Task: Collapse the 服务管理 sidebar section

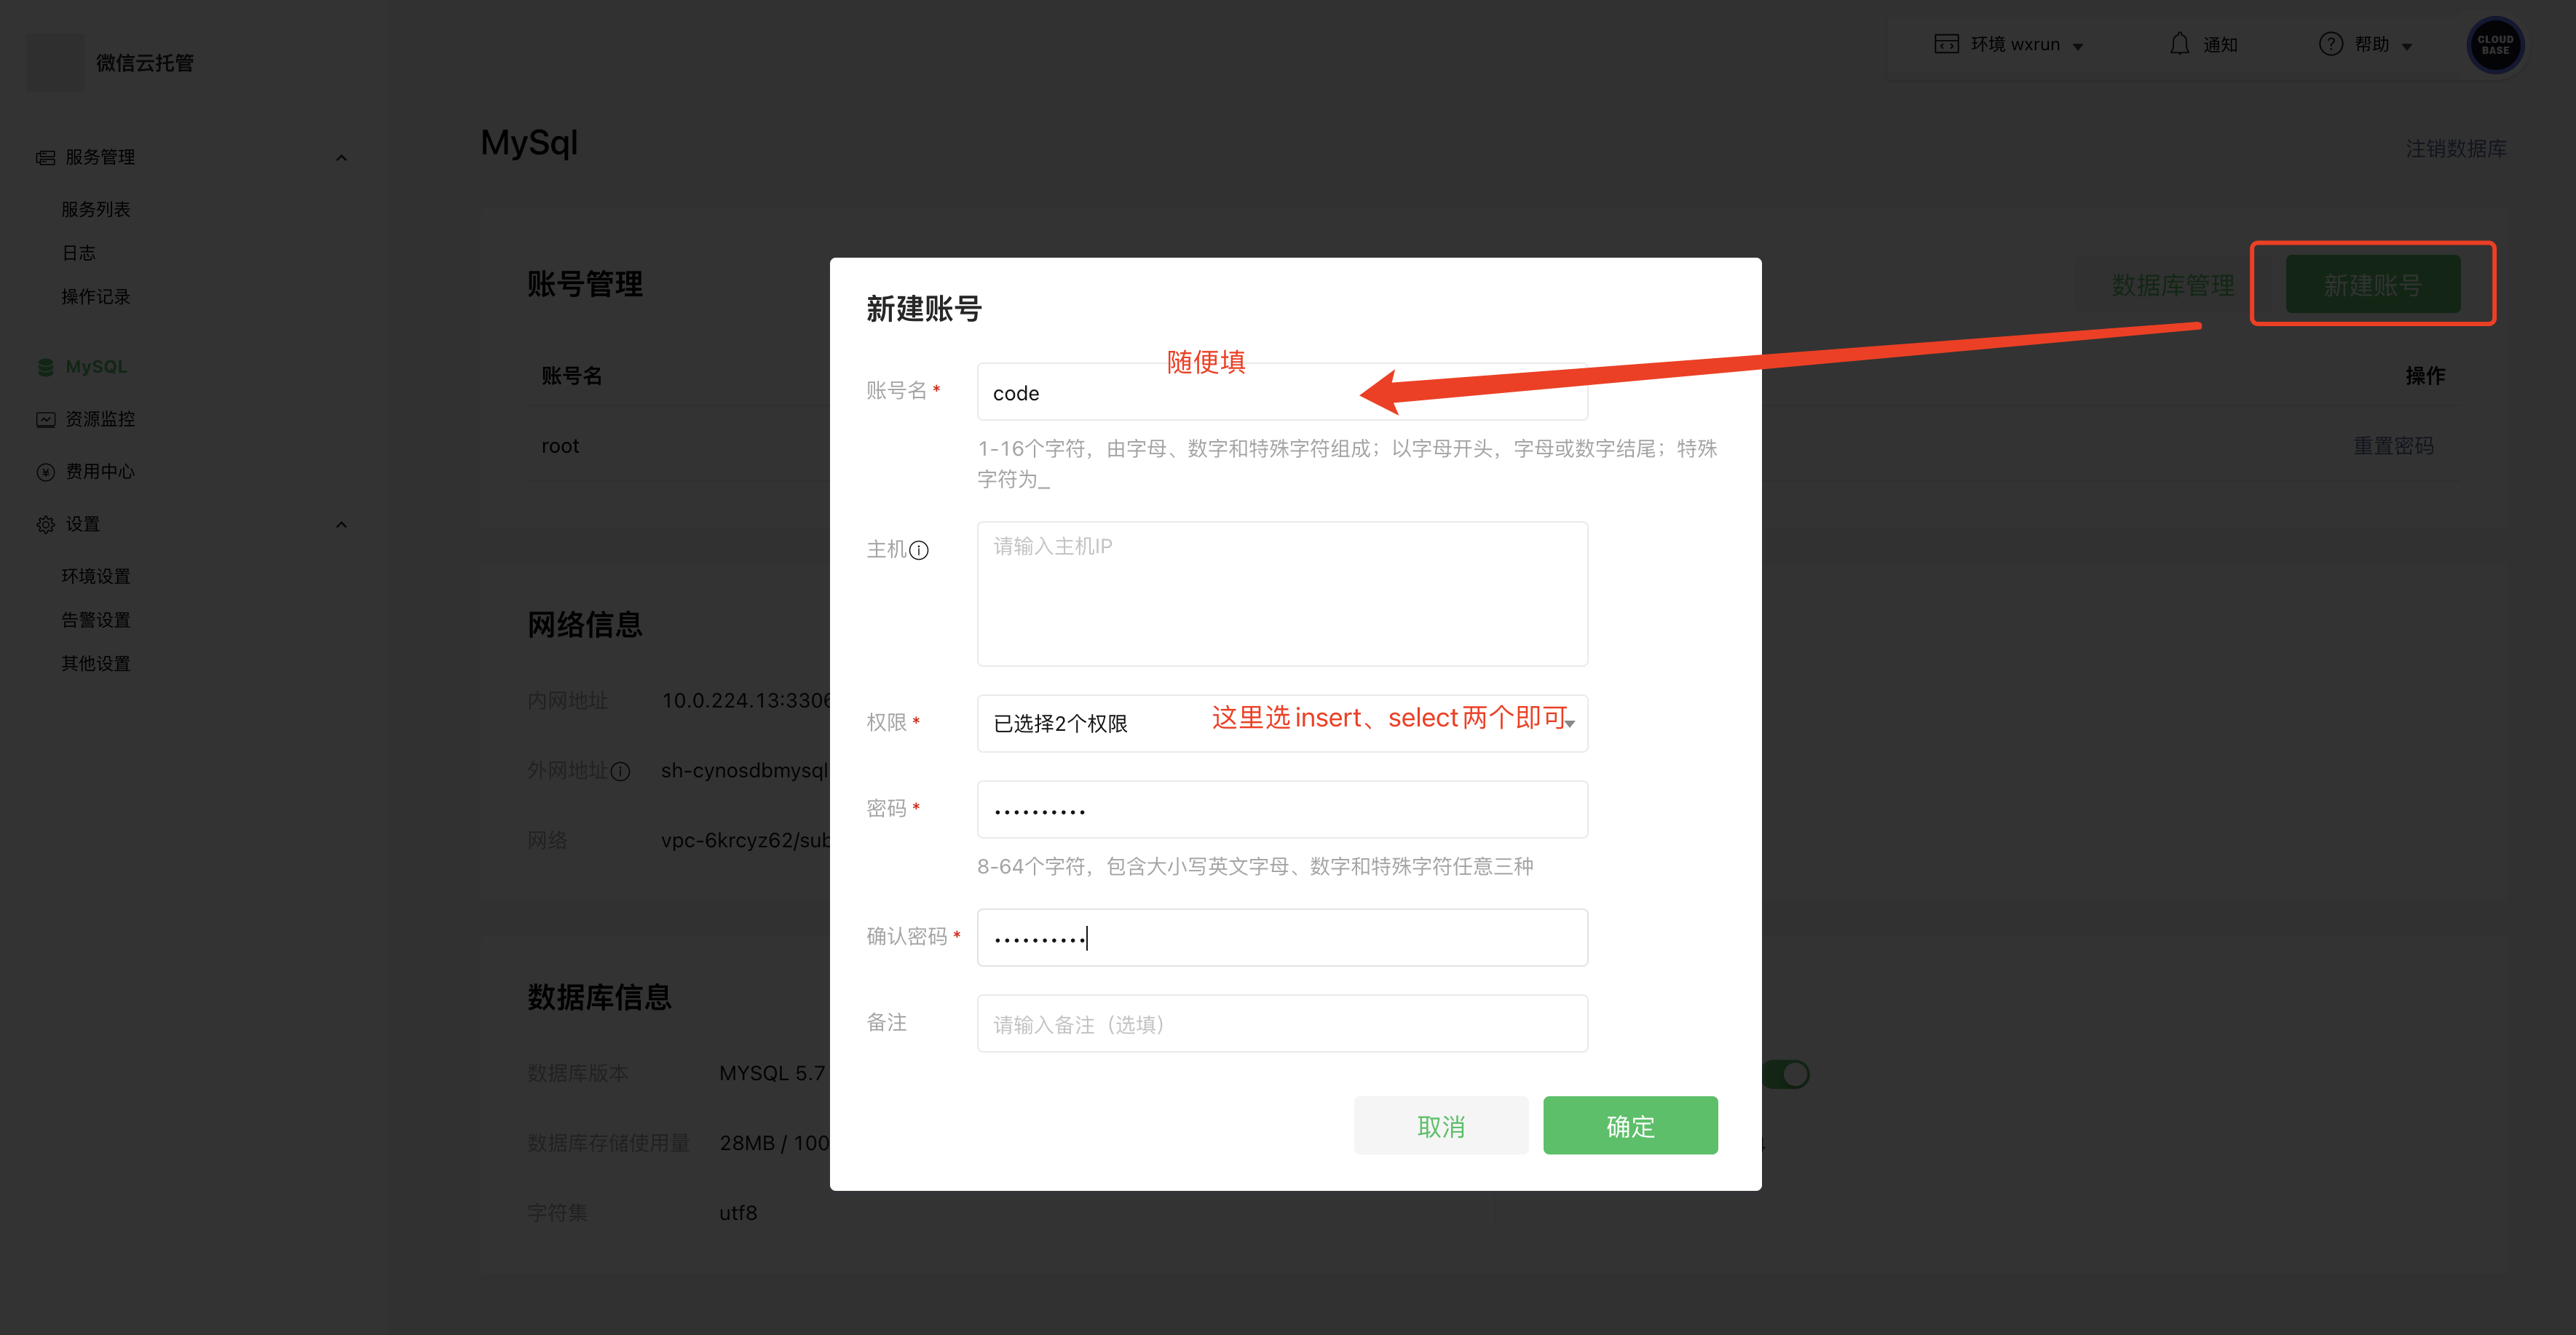Action: [341, 158]
